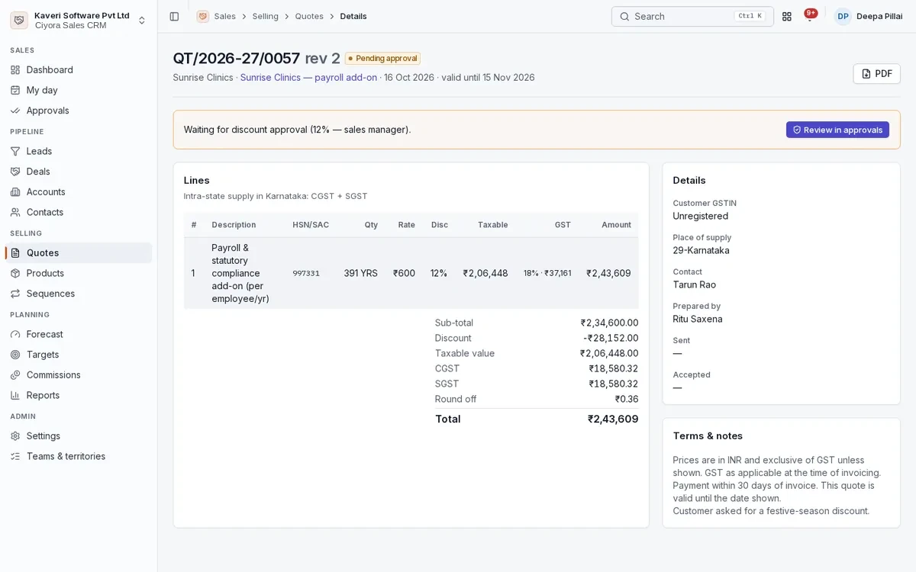This screenshot has height=572, width=916.
Task: Open Products in Selling section
Action: (x=79, y=273)
